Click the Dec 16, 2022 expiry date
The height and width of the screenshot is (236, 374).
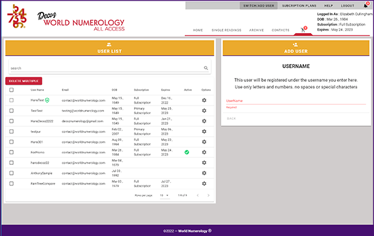pos(166,101)
